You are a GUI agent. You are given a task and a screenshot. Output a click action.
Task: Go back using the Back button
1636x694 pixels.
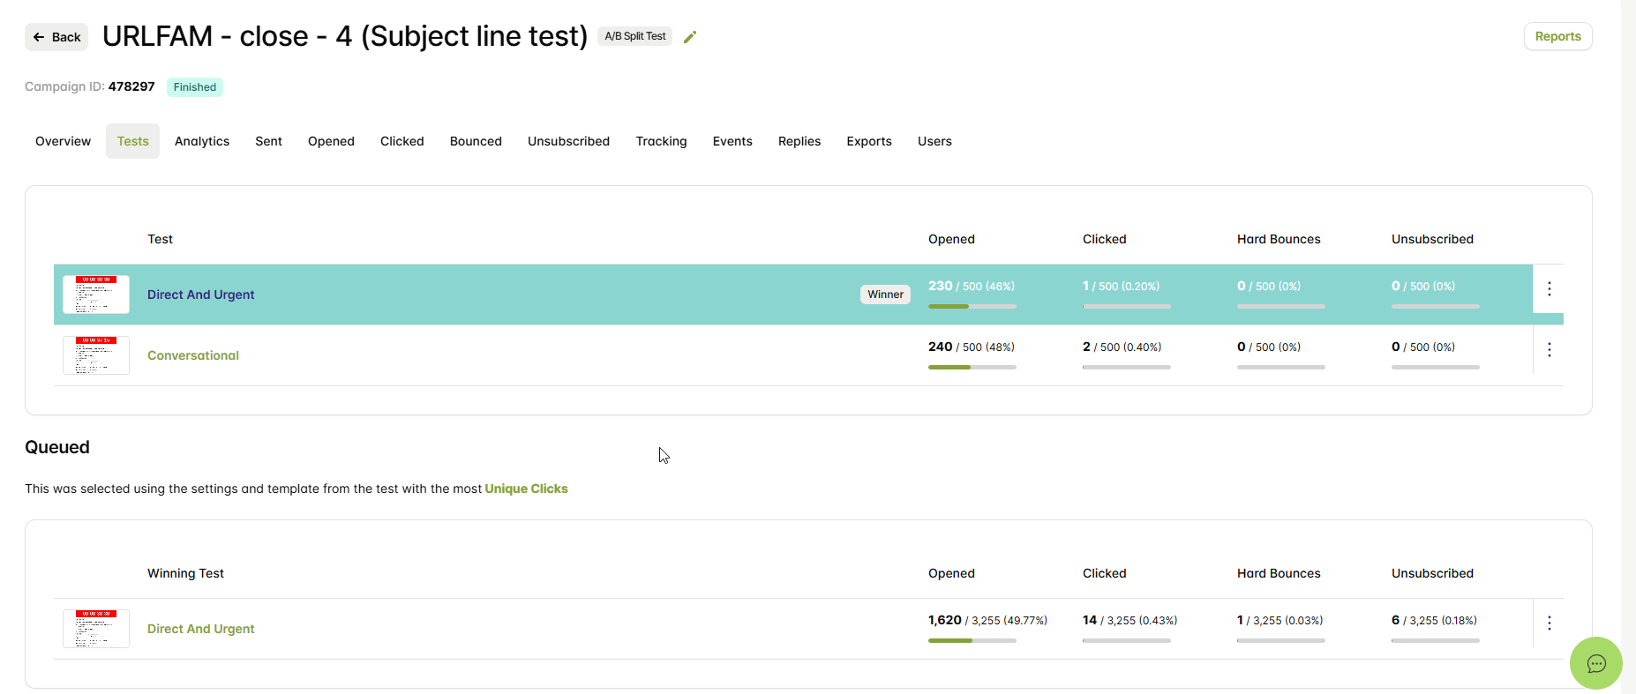click(x=56, y=37)
